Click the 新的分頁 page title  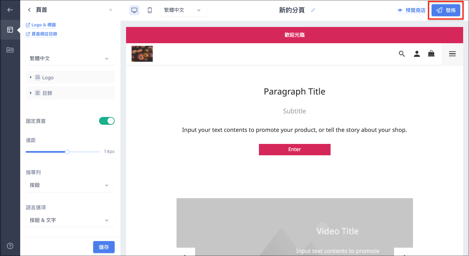point(292,10)
